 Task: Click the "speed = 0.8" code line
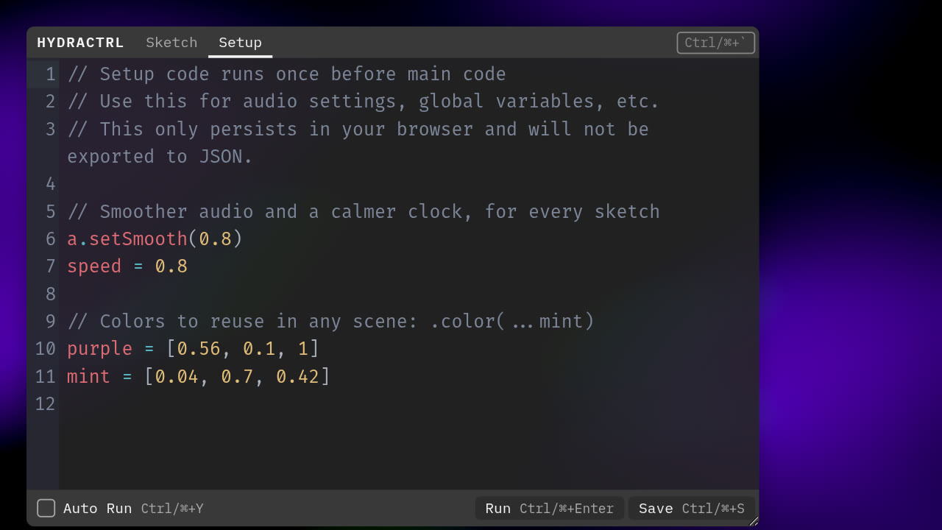tap(127, 266)
